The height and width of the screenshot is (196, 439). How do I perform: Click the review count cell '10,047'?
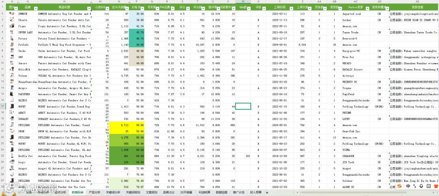(198, 44)
